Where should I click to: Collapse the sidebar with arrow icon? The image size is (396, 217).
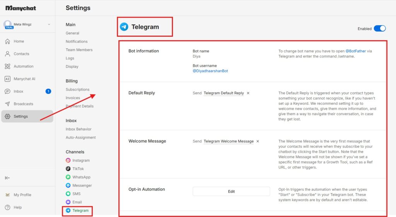coord(7,178)
